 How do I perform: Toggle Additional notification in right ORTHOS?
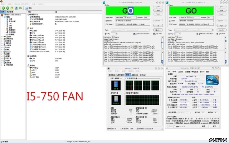(198, 34)
